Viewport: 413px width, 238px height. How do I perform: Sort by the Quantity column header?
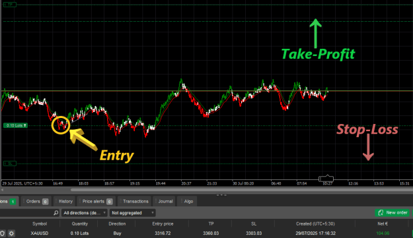[79, 223]
